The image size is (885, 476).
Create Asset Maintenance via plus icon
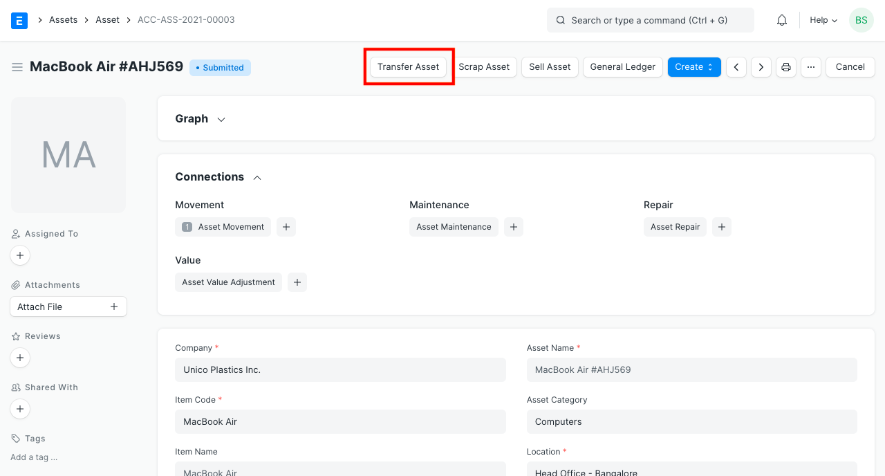[513, 226]
